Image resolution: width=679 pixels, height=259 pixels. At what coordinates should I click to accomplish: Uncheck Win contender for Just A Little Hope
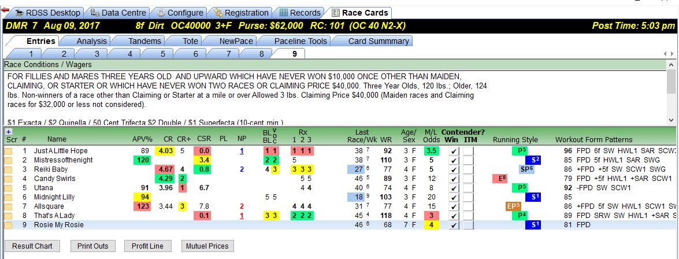454,151
